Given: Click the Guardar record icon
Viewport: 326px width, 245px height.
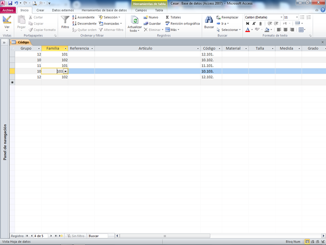Looking at the screenshot, I should 152,23.
